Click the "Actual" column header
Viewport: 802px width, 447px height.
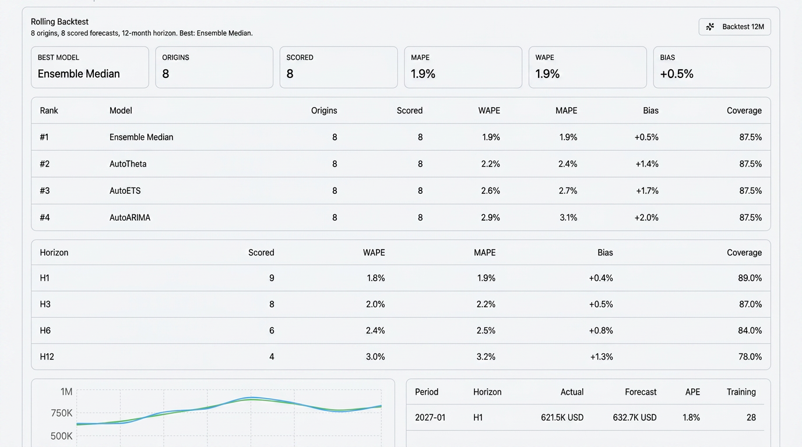point(572,392)
